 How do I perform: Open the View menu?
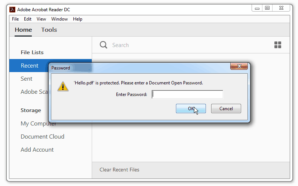[x=41, y=19]
